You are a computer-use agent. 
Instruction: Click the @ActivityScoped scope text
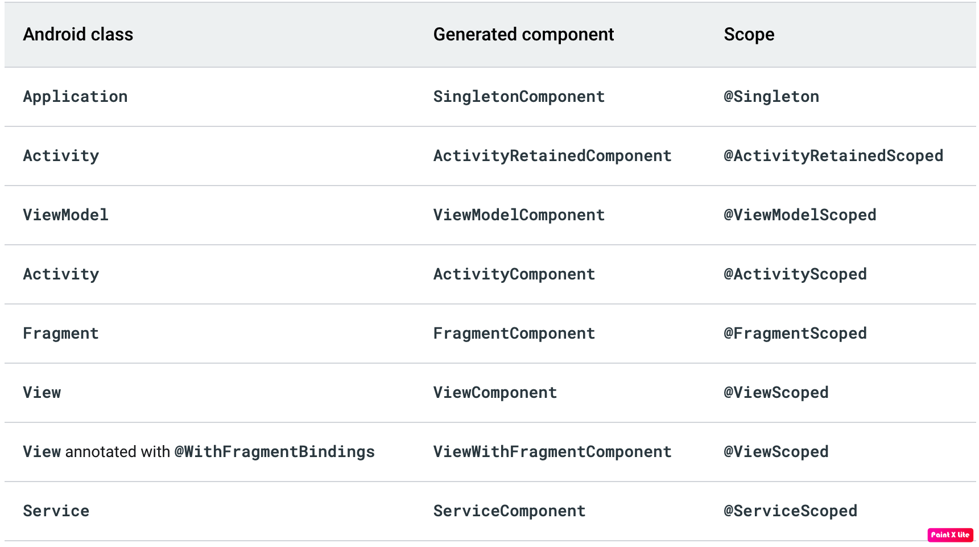pyautogui.click(x=795, y=274)
